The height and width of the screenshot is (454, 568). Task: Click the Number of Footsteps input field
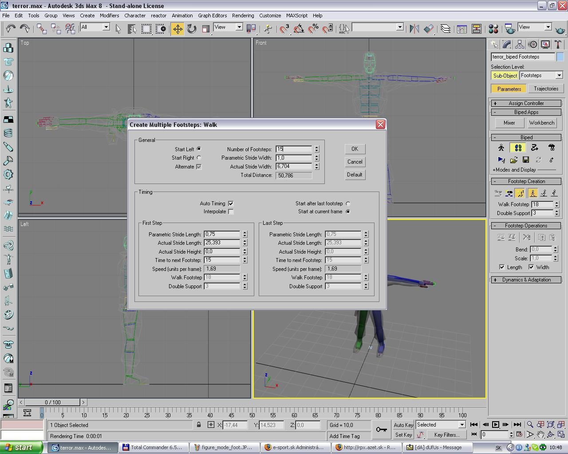294,149
